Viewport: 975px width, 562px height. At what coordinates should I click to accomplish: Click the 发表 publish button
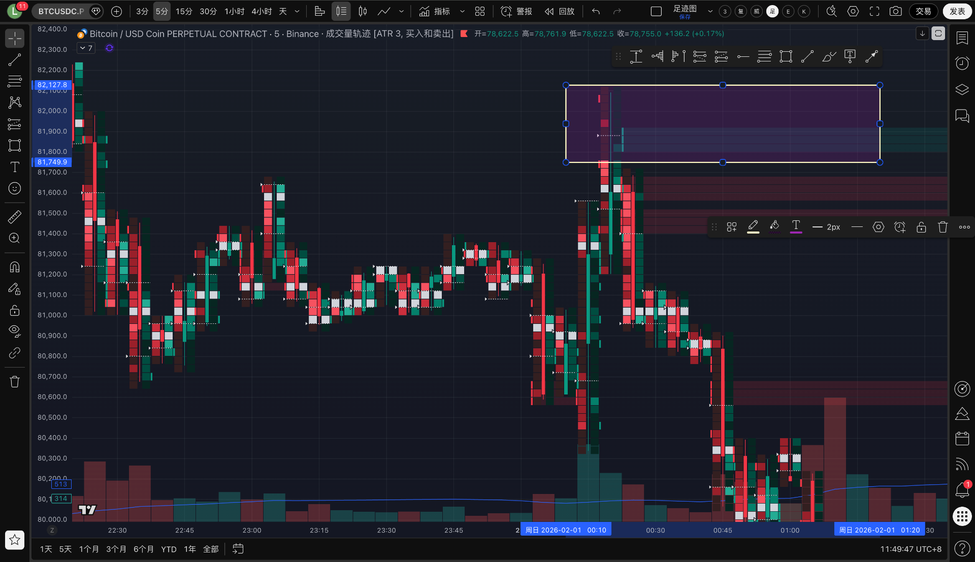click(957, 11)
